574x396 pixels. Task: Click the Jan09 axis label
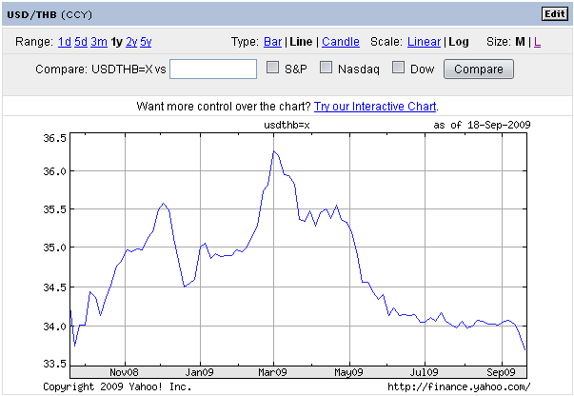199,372
